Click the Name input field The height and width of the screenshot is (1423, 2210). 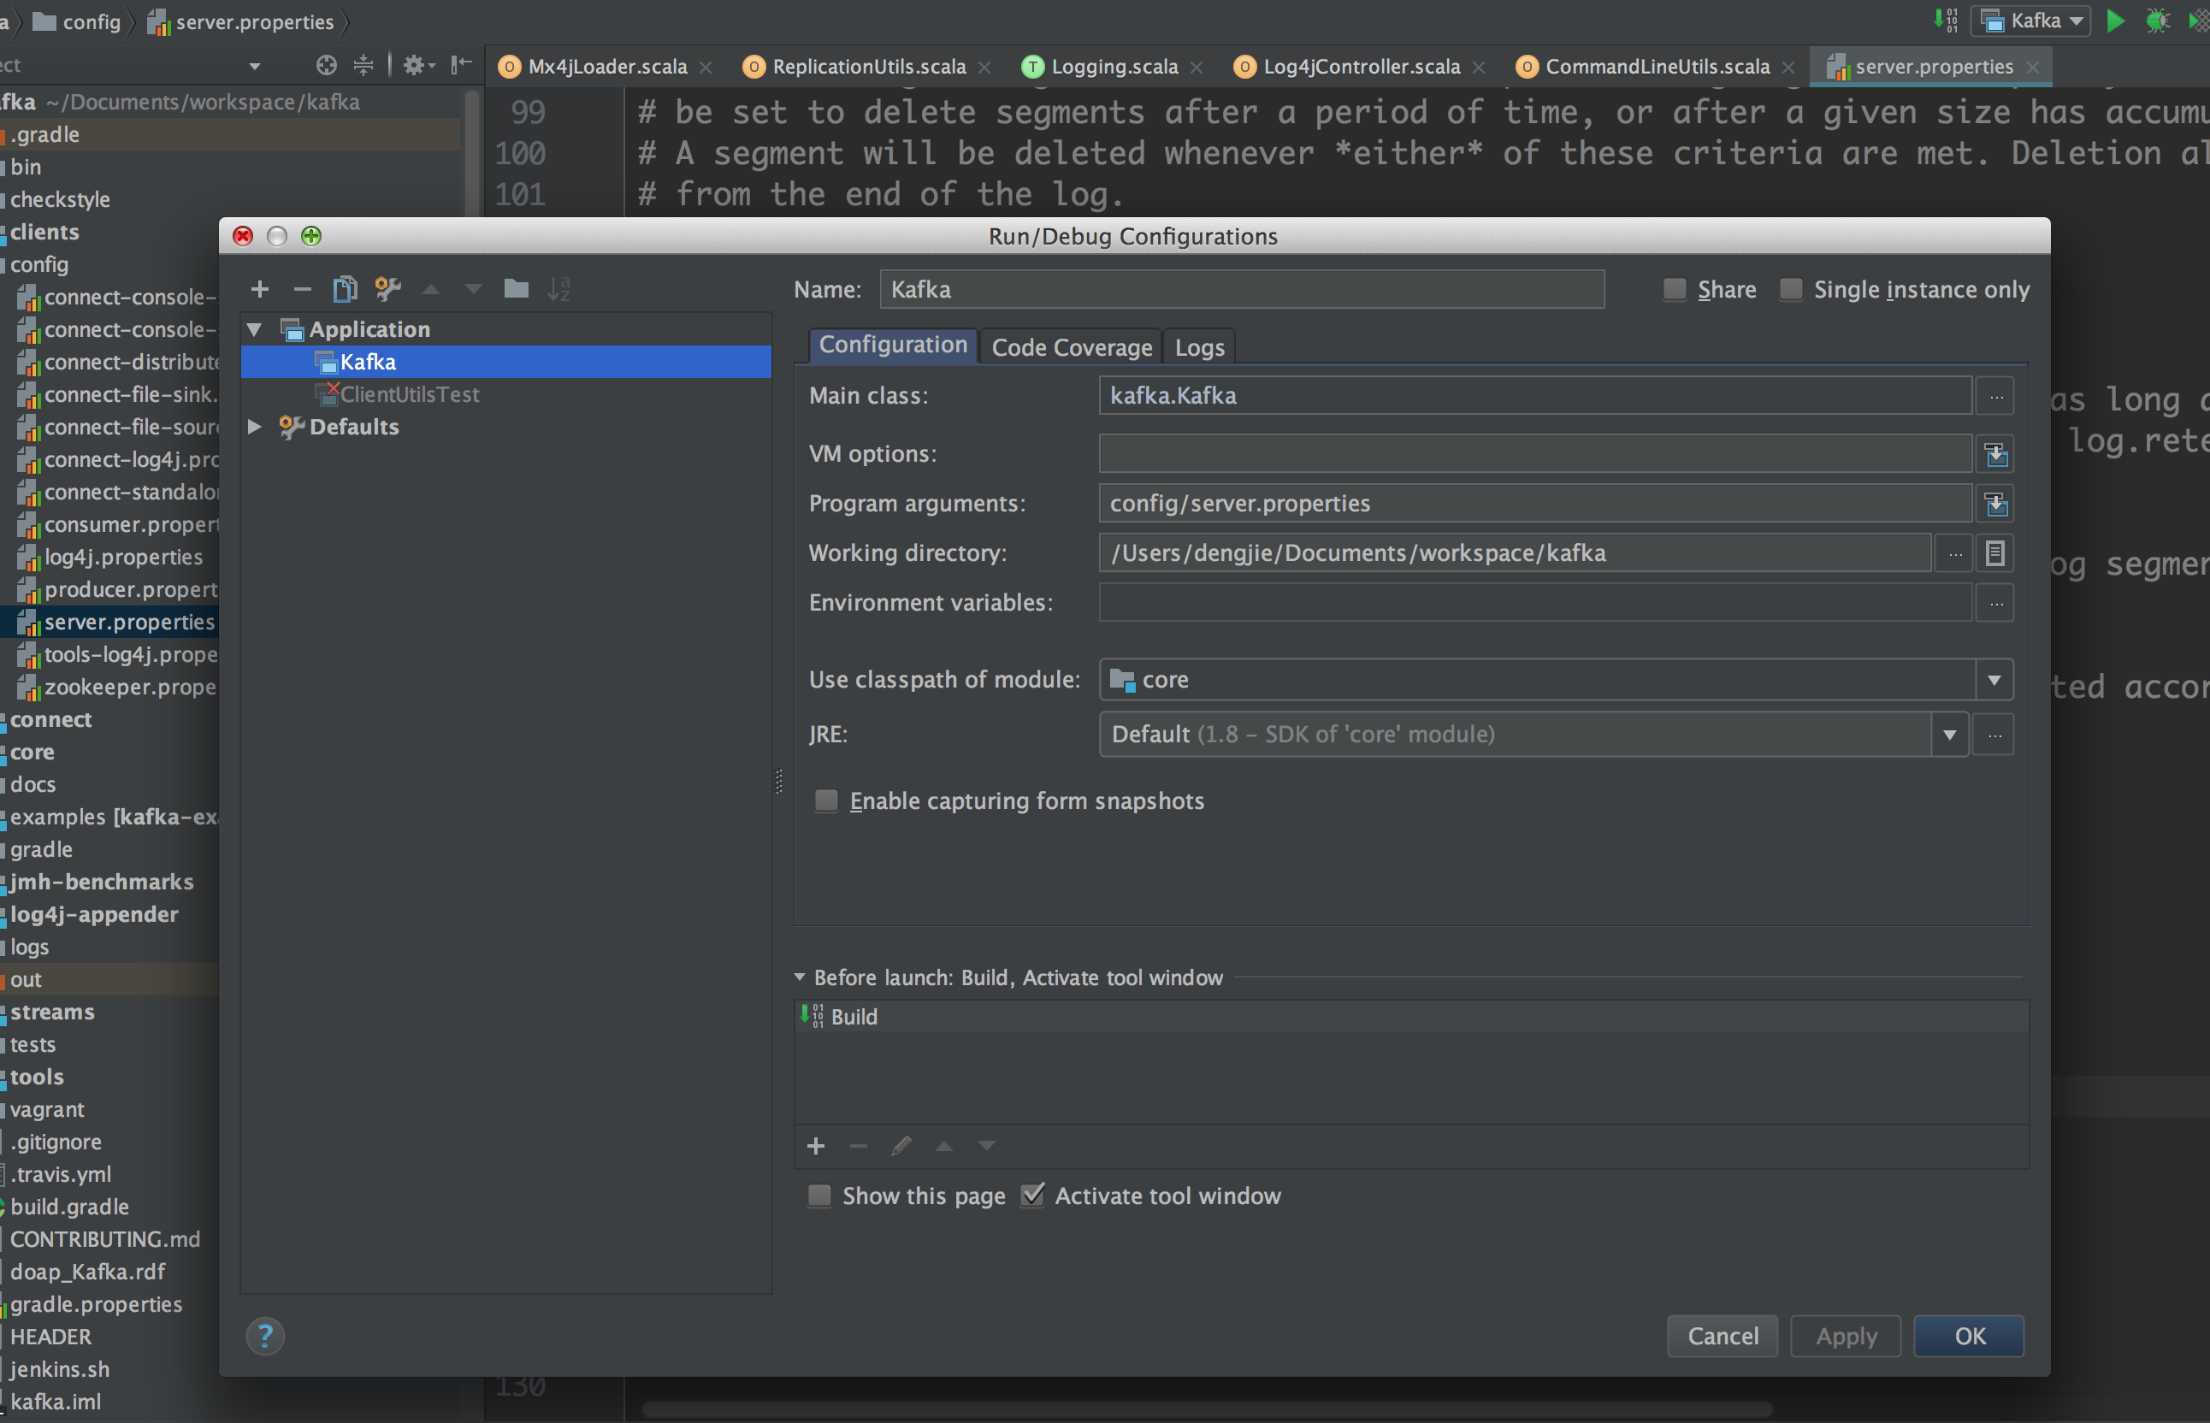[1242, 289]
